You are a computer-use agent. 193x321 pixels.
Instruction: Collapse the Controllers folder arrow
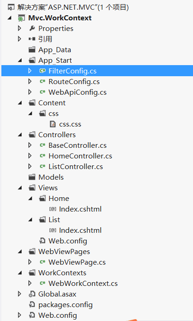click(20, 135)
